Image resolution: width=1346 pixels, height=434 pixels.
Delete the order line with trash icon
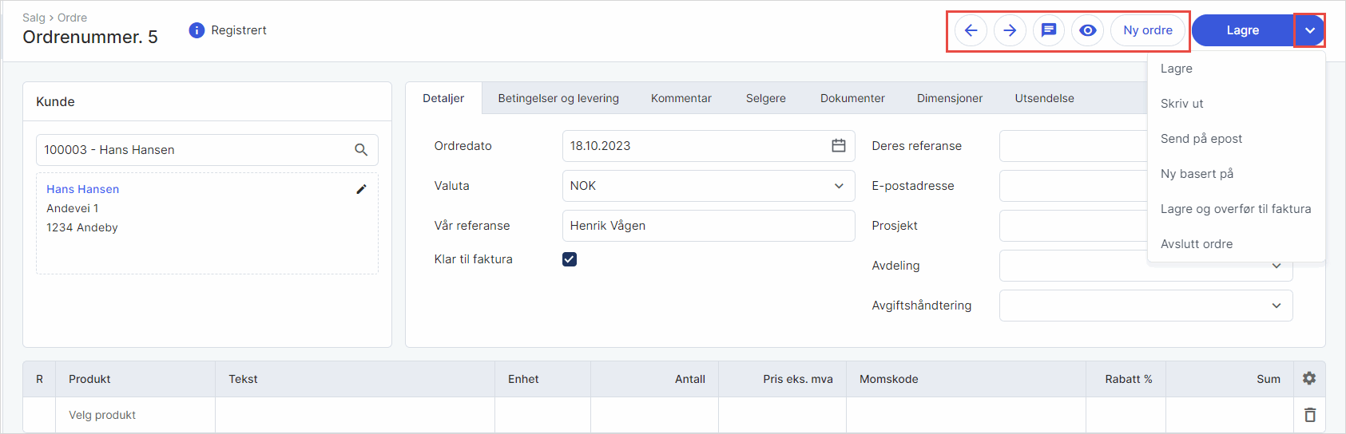[x=1309, y=415]
